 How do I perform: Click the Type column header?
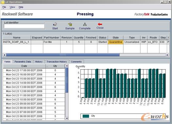[x=132, y=38]
